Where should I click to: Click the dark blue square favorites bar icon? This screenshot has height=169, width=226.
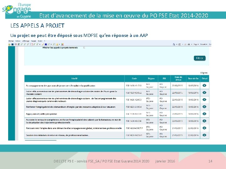(13, 44)
